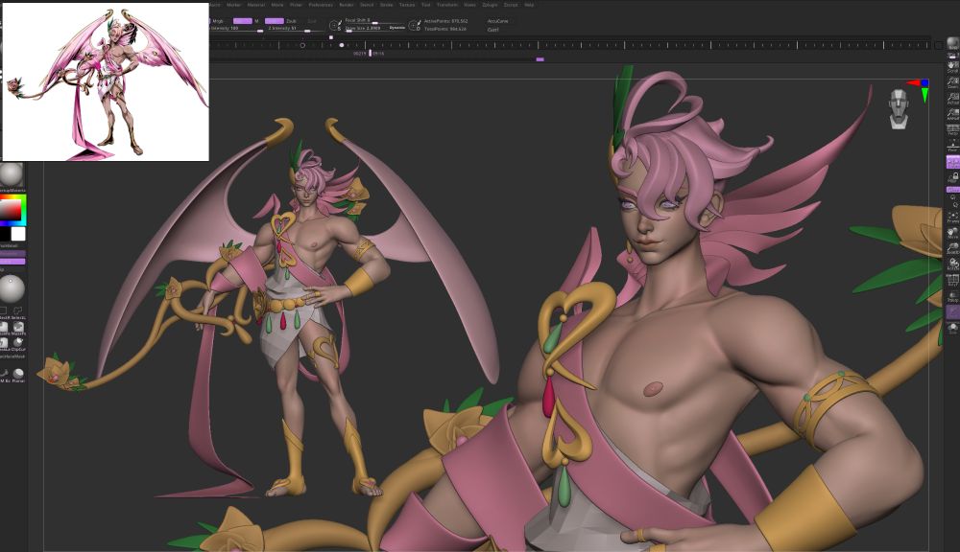Open the Zplugin menu

point(490,4)
